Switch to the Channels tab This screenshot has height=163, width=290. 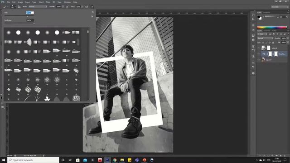pos(267,31)
